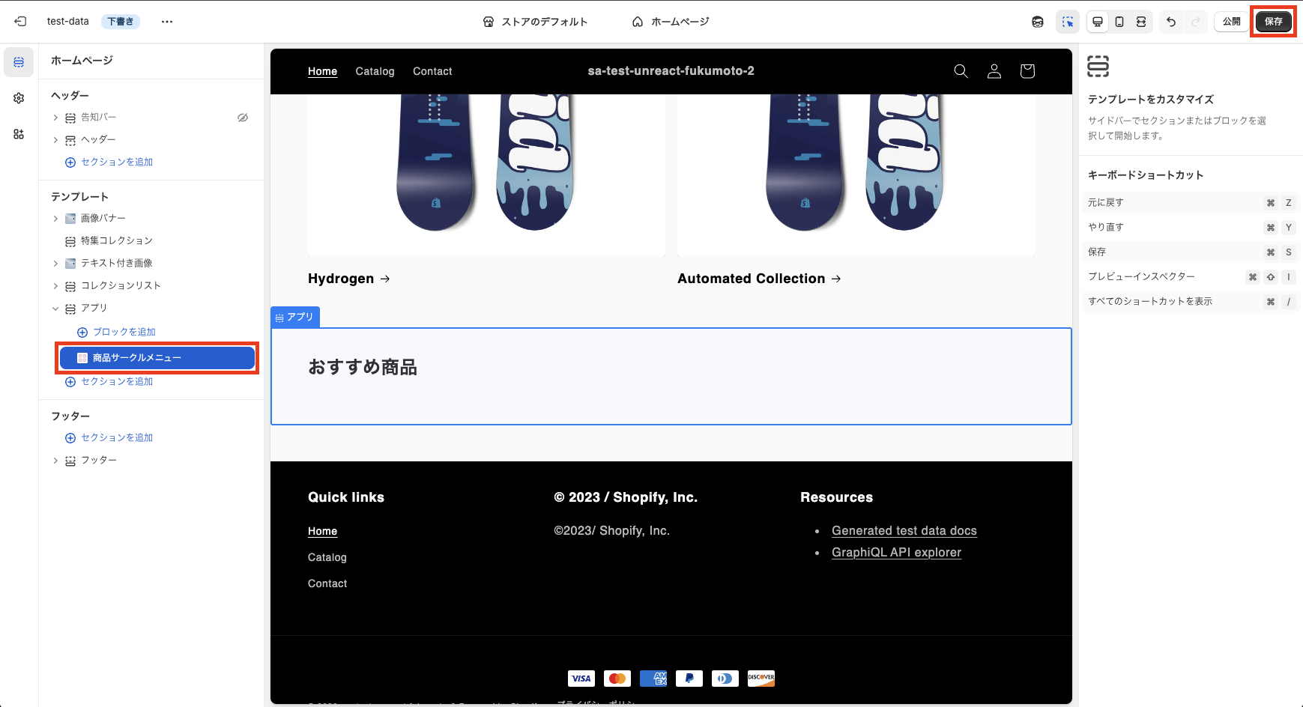Open the ストアのデフォルト selector
This screenshot has height=707, width=1303.
pyautogui.click(x=535, y=22)
